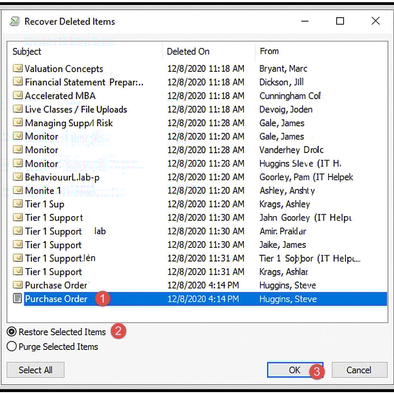Click the envelope icon beside Monite 1

pyautogui.click(x=18, y=190)
